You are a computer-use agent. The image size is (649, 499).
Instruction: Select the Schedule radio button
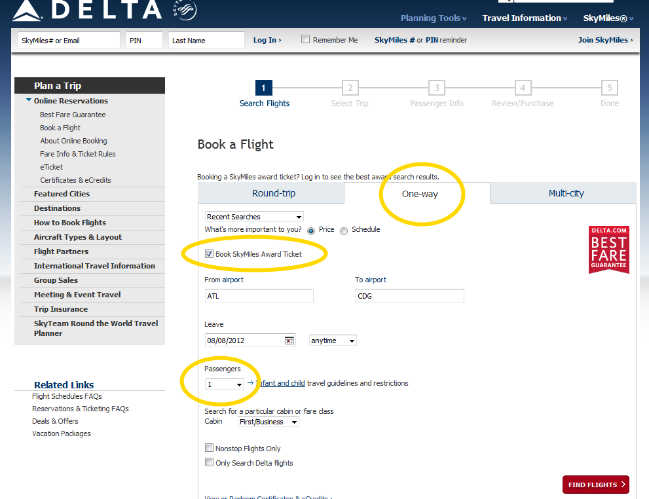pyautogui.click(x=344, y=231)
